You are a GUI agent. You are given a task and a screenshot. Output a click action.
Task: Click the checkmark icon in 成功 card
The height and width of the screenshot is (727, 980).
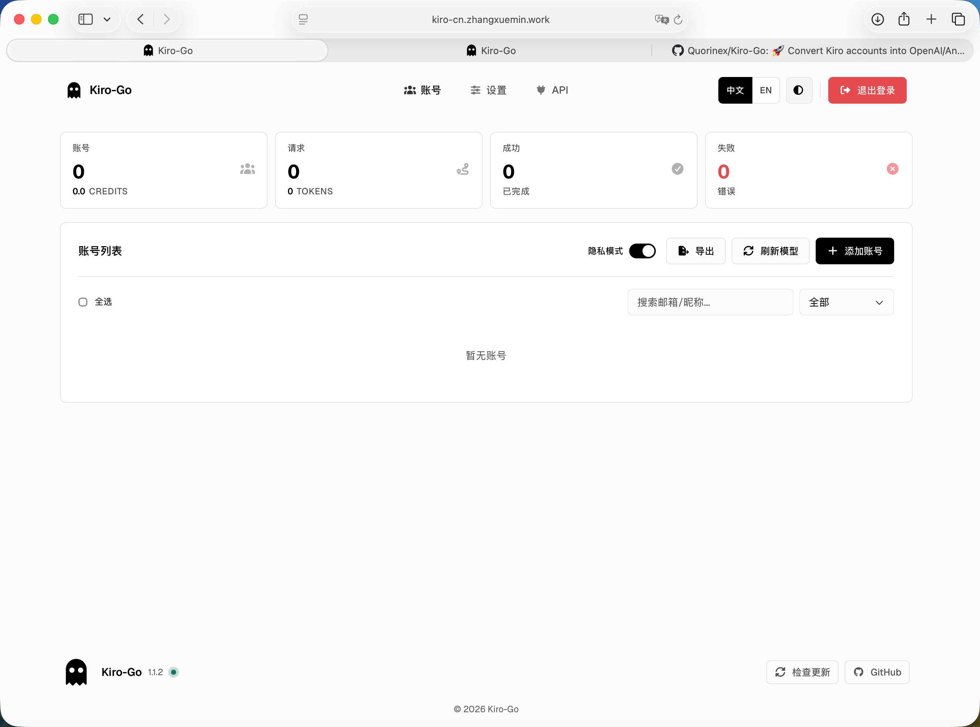677,169
